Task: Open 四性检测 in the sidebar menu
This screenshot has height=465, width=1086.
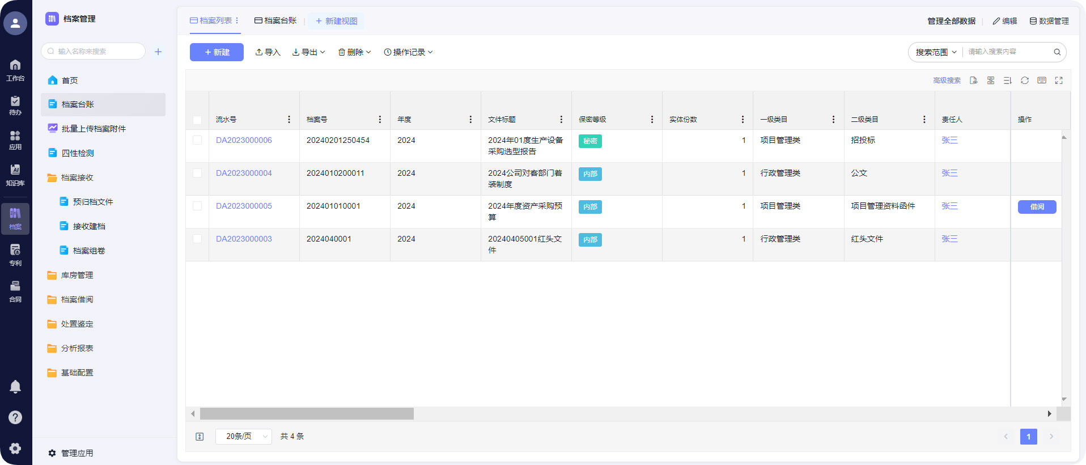Action: [x=78, y=153]
